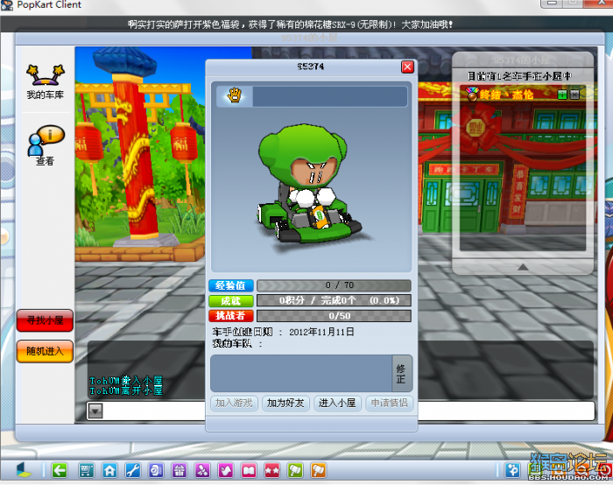Click the magenta bird toolbar icon
613x485 pixels.
(226, 470)
